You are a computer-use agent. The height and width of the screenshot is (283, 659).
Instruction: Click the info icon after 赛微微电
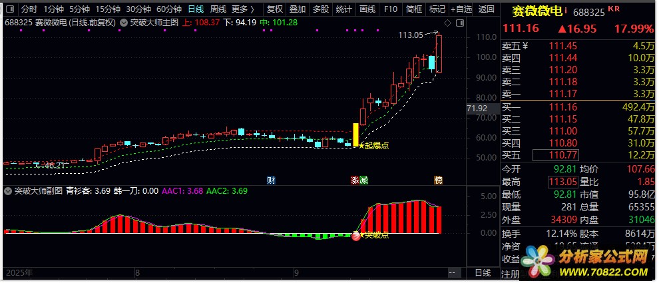(566, 10)
